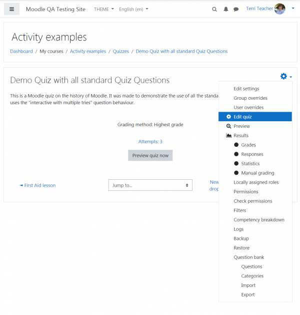Screen dimensions: 300x315
Task: Click the partially hidden New drop link
Action: pos(214,185)
